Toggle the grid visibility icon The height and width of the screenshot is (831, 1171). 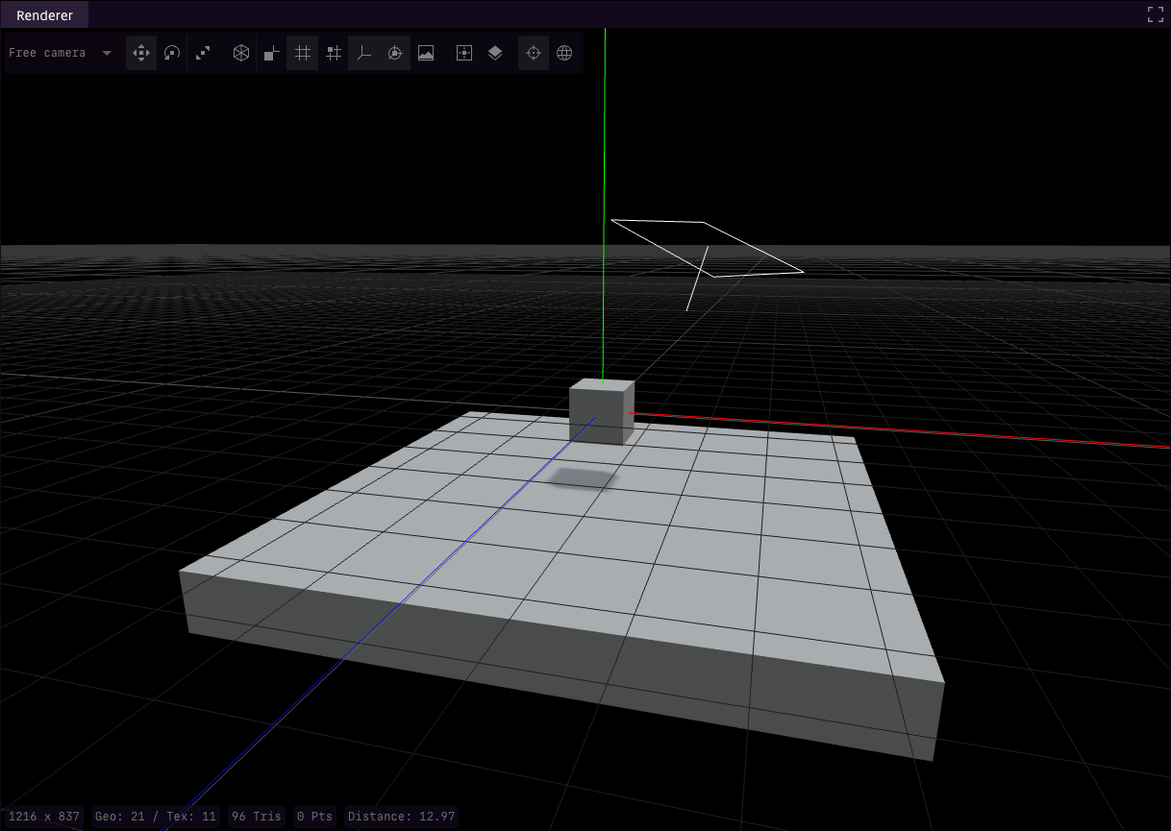(302, 53)
